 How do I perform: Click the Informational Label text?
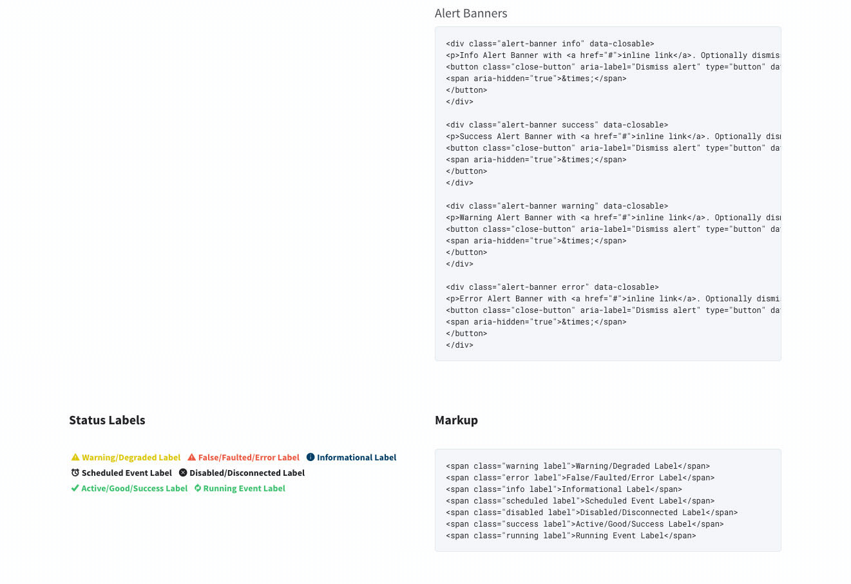point(356,458)
